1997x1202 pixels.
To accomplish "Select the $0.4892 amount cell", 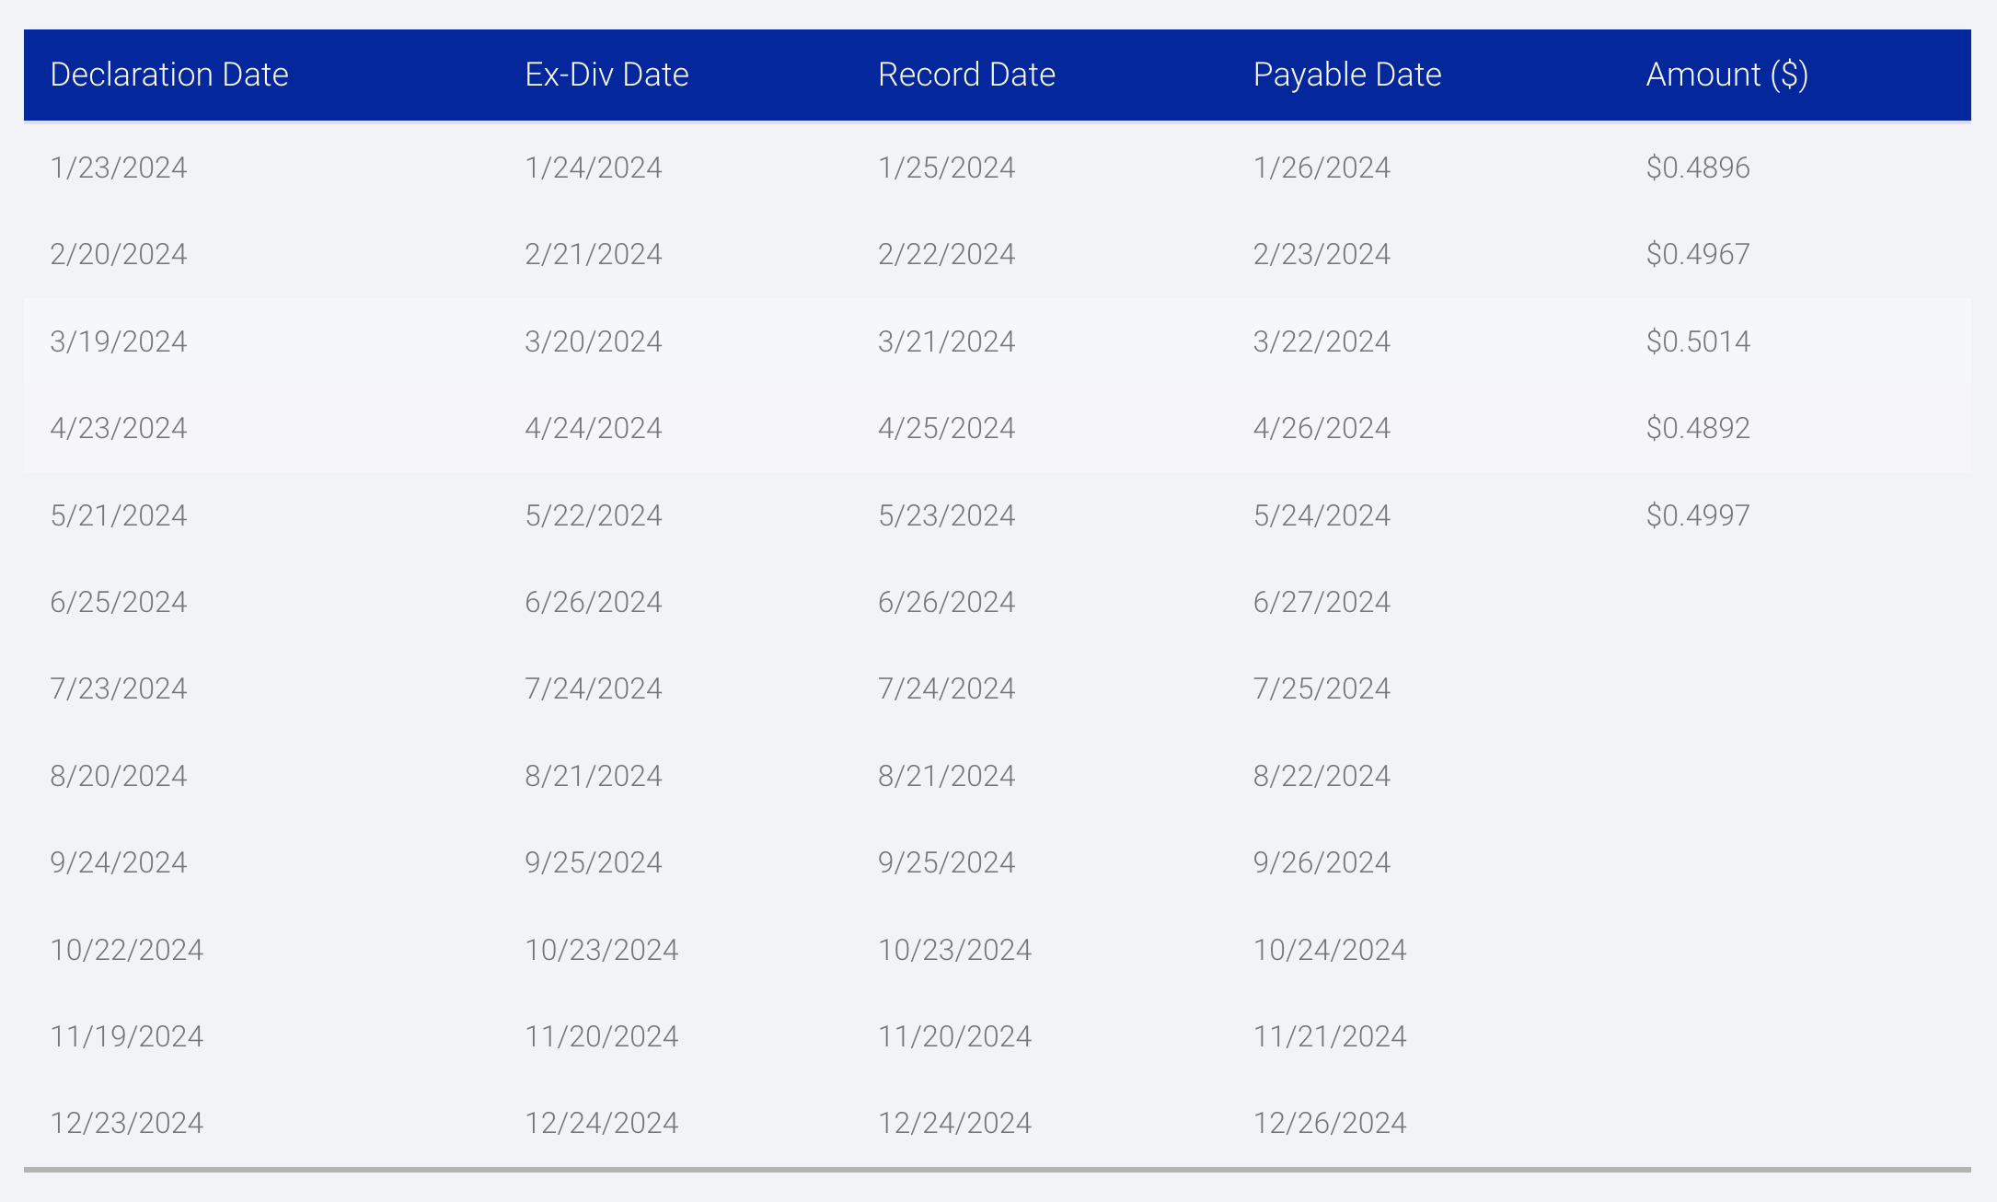I will pos(1697,428).
